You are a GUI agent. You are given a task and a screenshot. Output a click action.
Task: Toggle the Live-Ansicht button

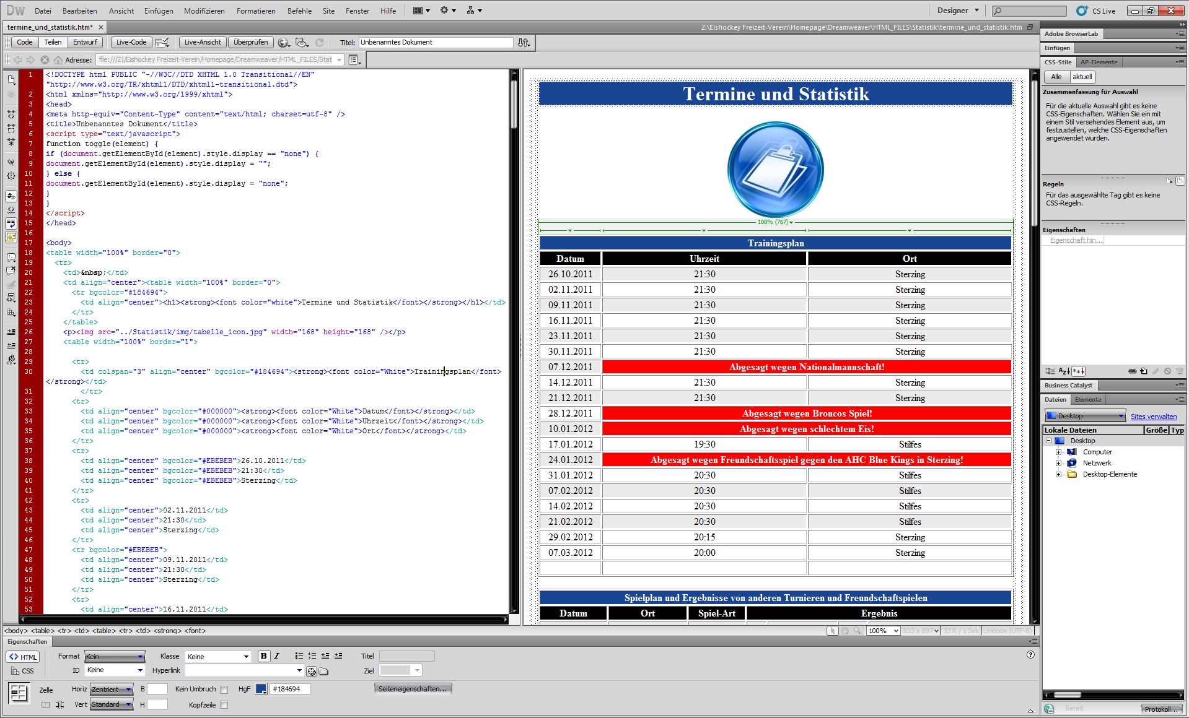[x=203, y=43]
